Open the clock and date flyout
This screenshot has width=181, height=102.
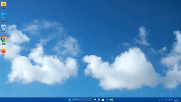click(x=176, y=100)
